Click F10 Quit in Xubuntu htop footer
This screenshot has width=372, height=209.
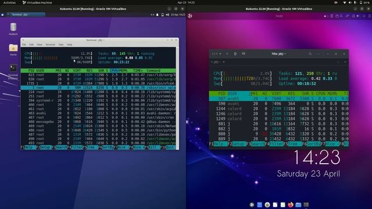click(168, 147)
